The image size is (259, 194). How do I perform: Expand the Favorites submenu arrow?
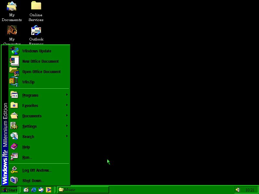pyautogui.click(x=67, y=105)
